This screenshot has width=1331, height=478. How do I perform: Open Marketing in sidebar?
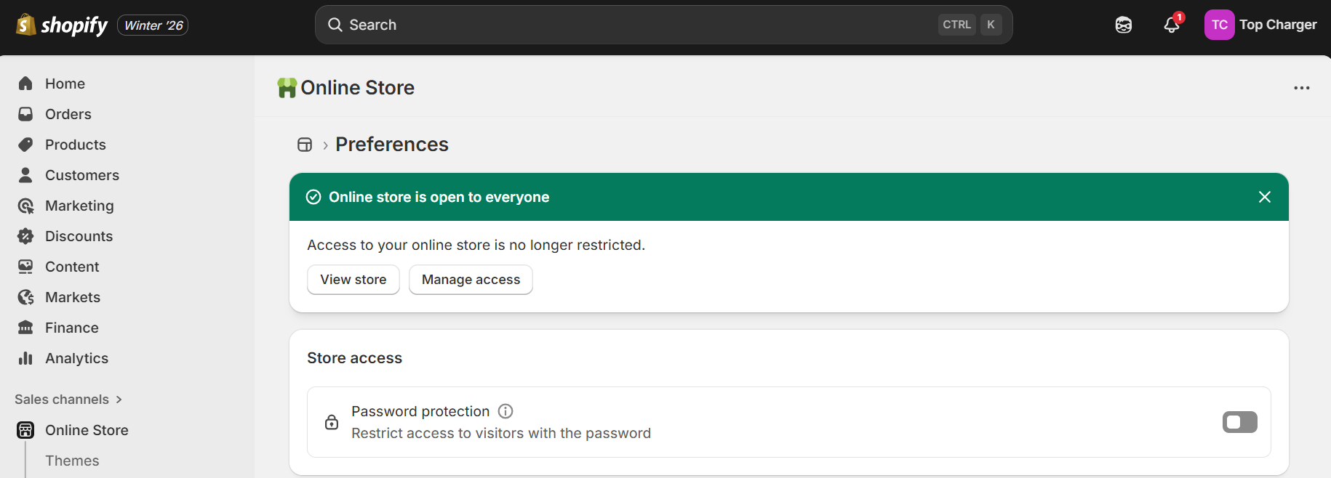click(x=79, y=206)
